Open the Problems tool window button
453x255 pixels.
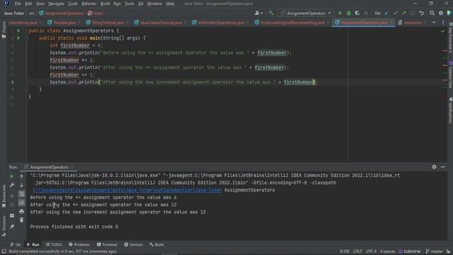point(79,244)
